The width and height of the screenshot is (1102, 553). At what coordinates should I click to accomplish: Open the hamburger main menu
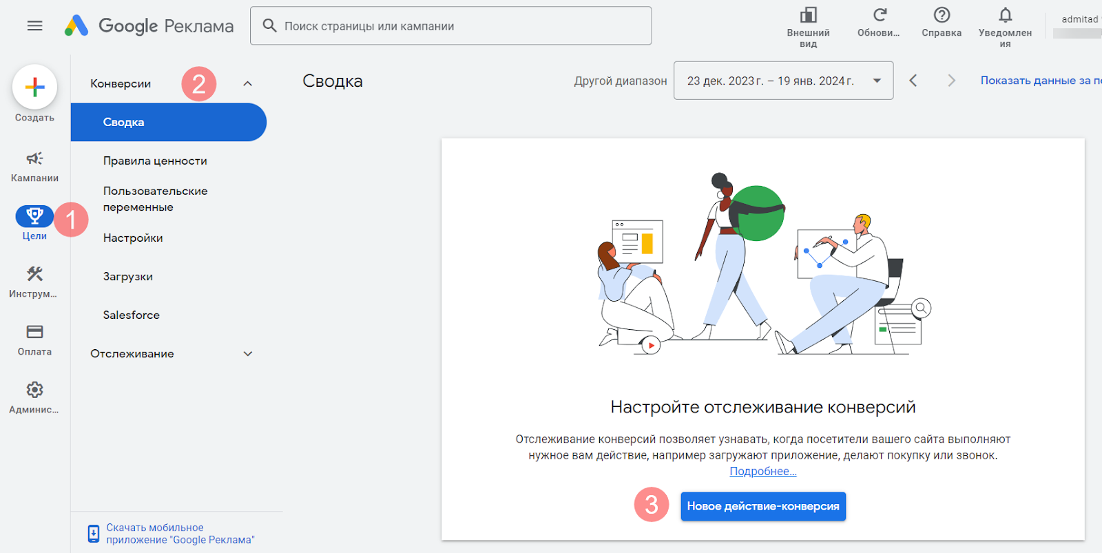click(x=34, y=26)
